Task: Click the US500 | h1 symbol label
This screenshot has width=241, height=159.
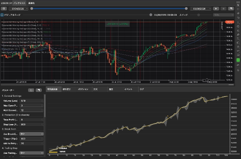Action: click(x=6, y=3)
